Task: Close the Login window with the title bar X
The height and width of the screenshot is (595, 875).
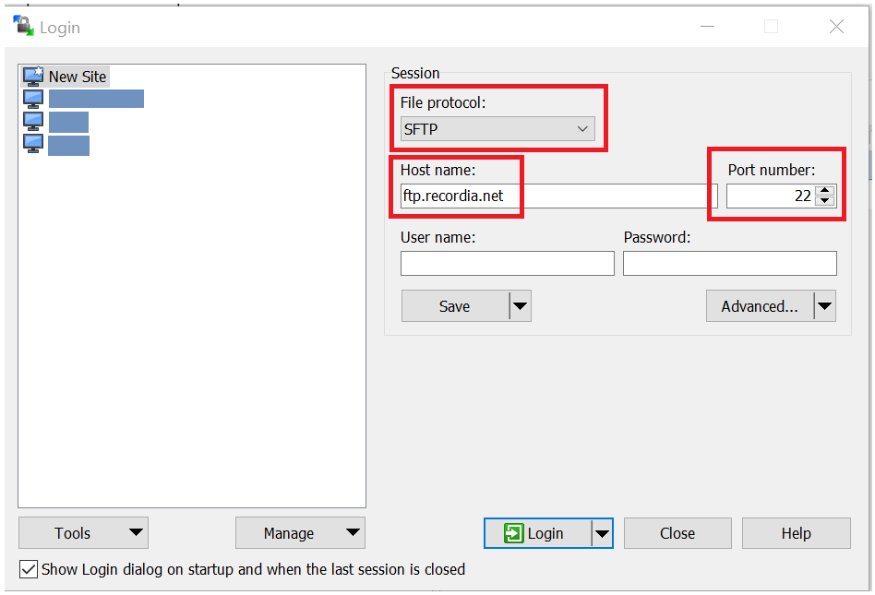Action: (x=836, y=26)
